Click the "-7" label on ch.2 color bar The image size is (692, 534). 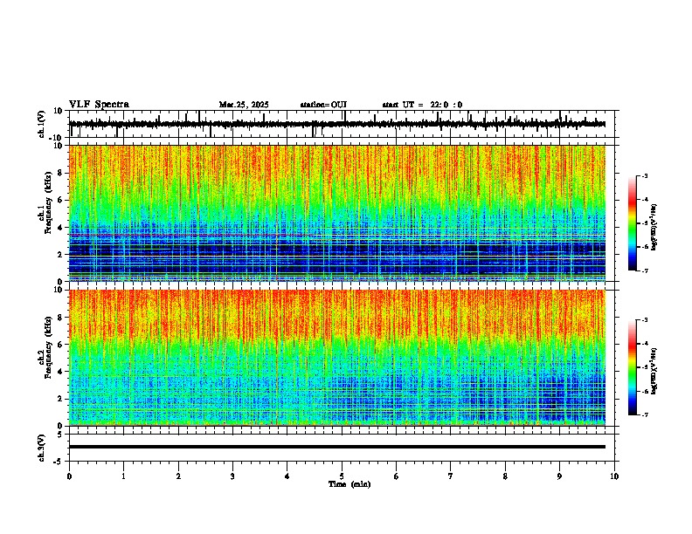(x=644, y=414)
